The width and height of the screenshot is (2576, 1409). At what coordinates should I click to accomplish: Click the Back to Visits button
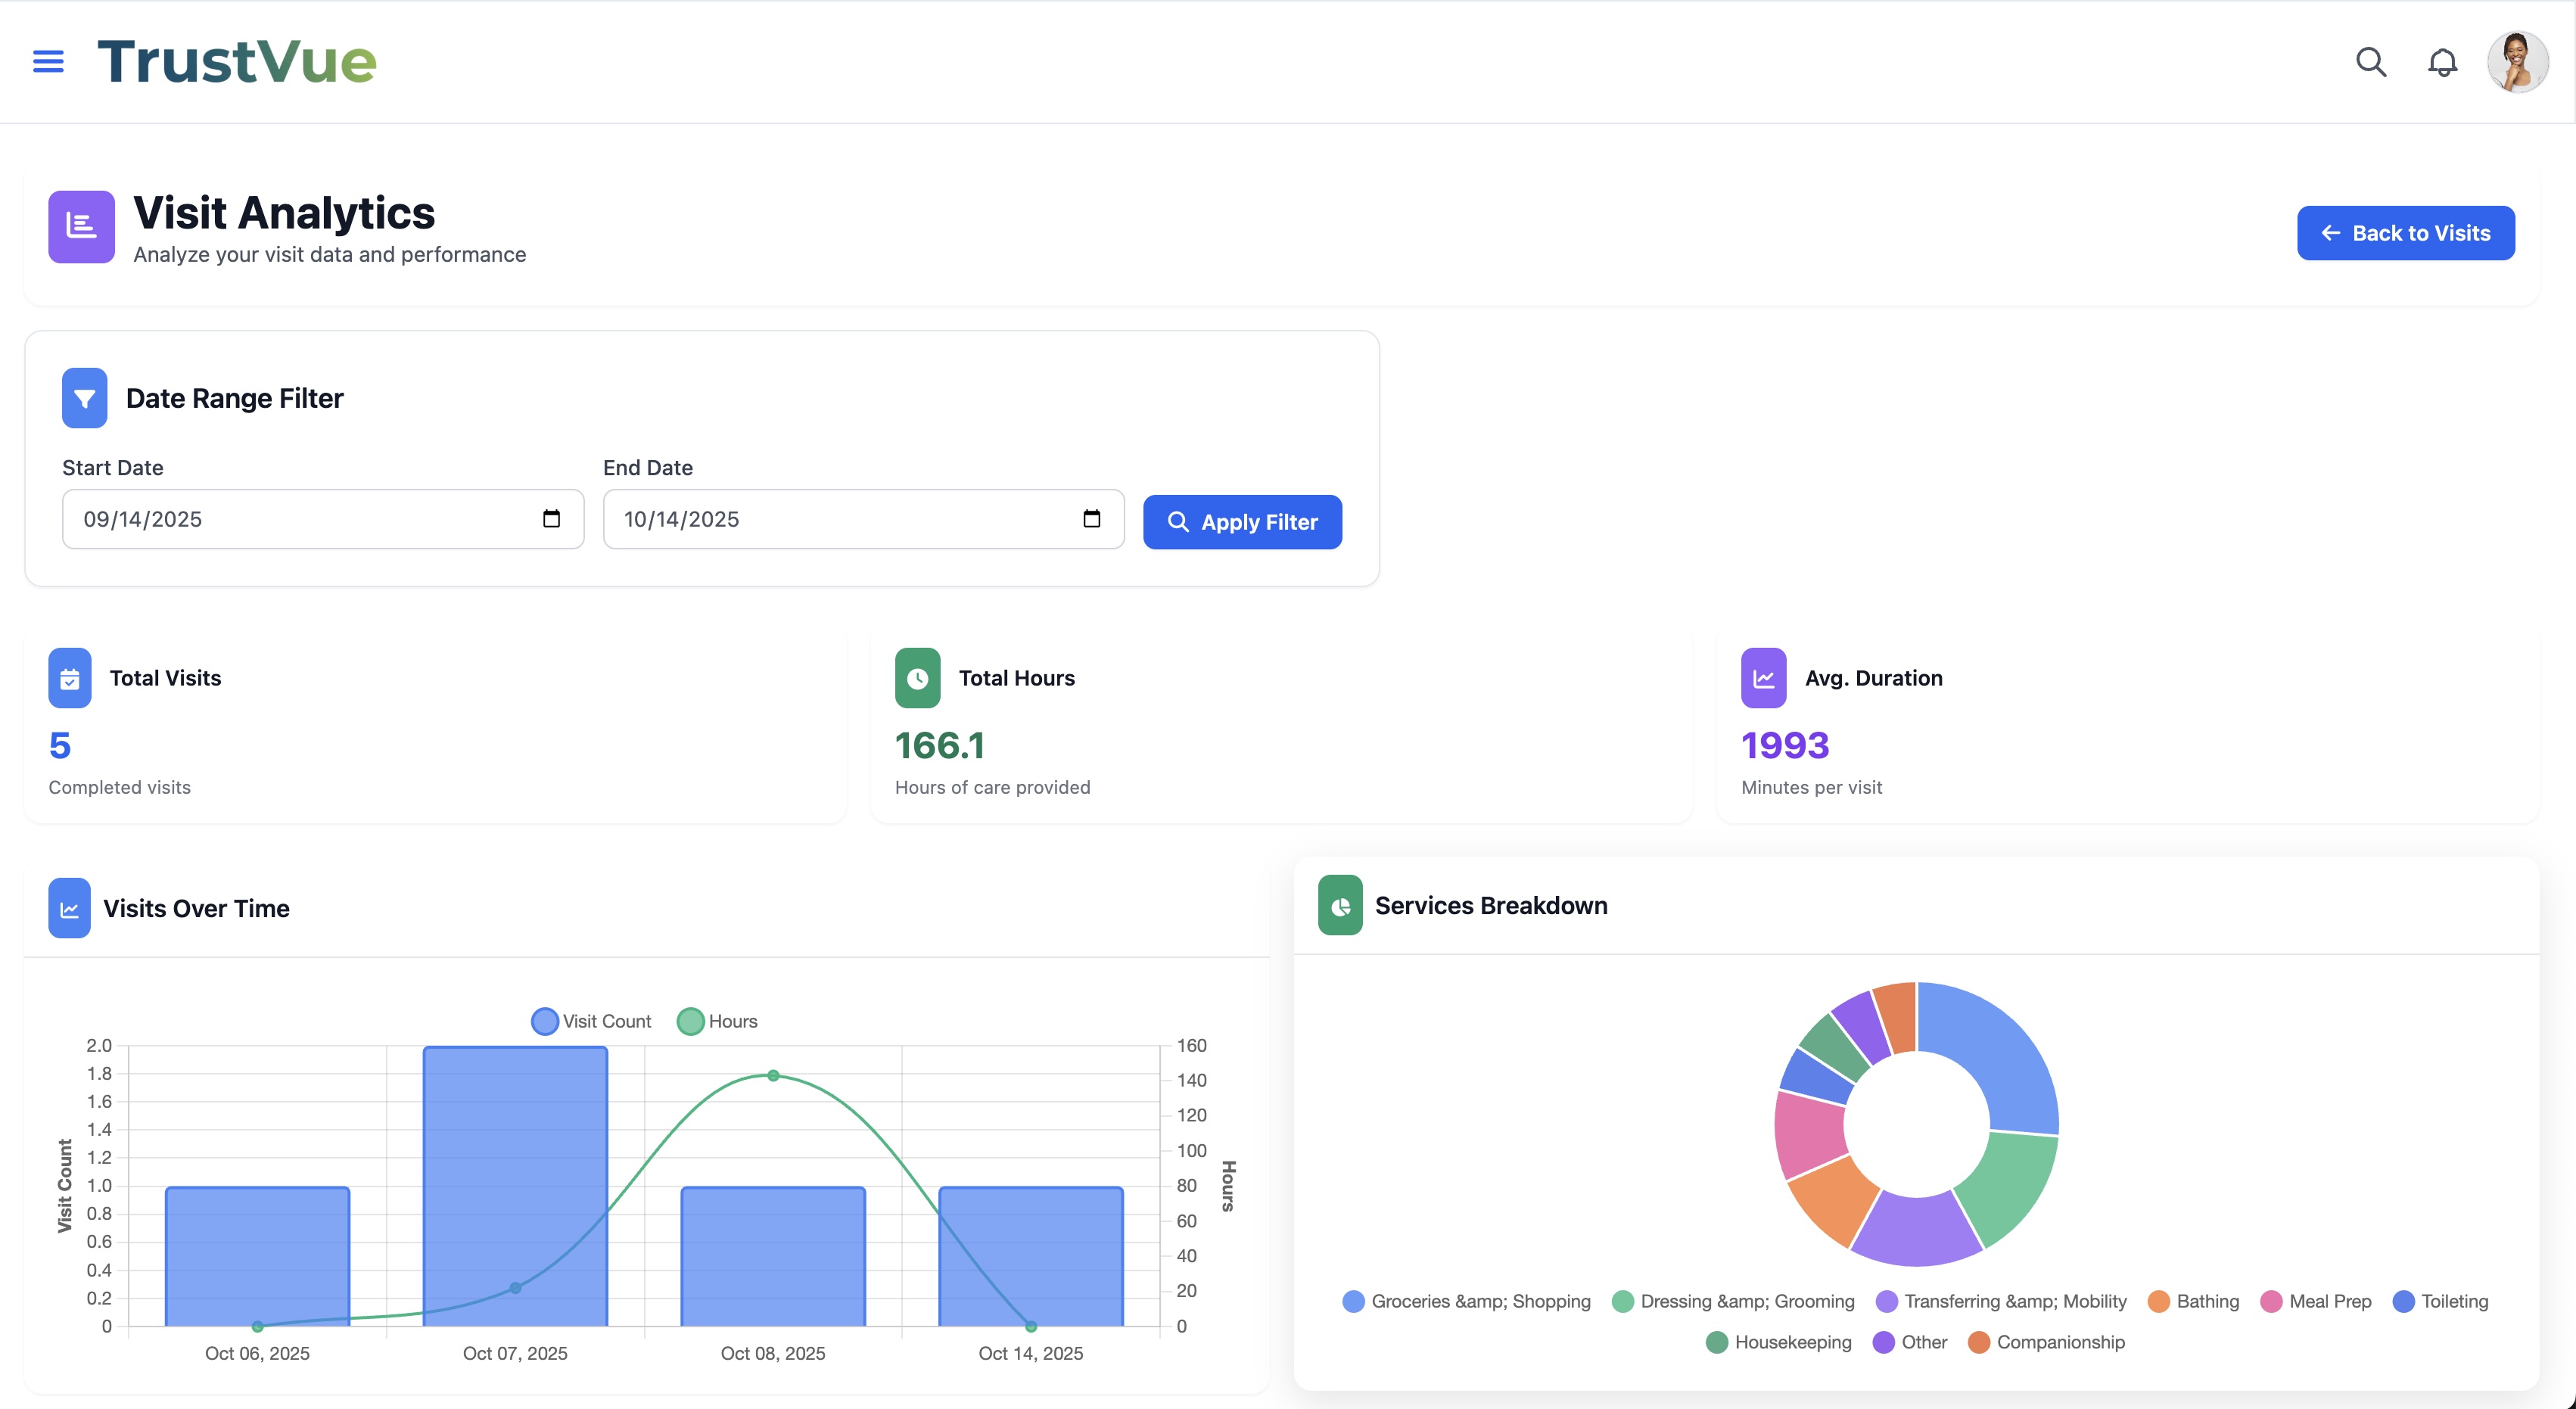coord(2406,232)
